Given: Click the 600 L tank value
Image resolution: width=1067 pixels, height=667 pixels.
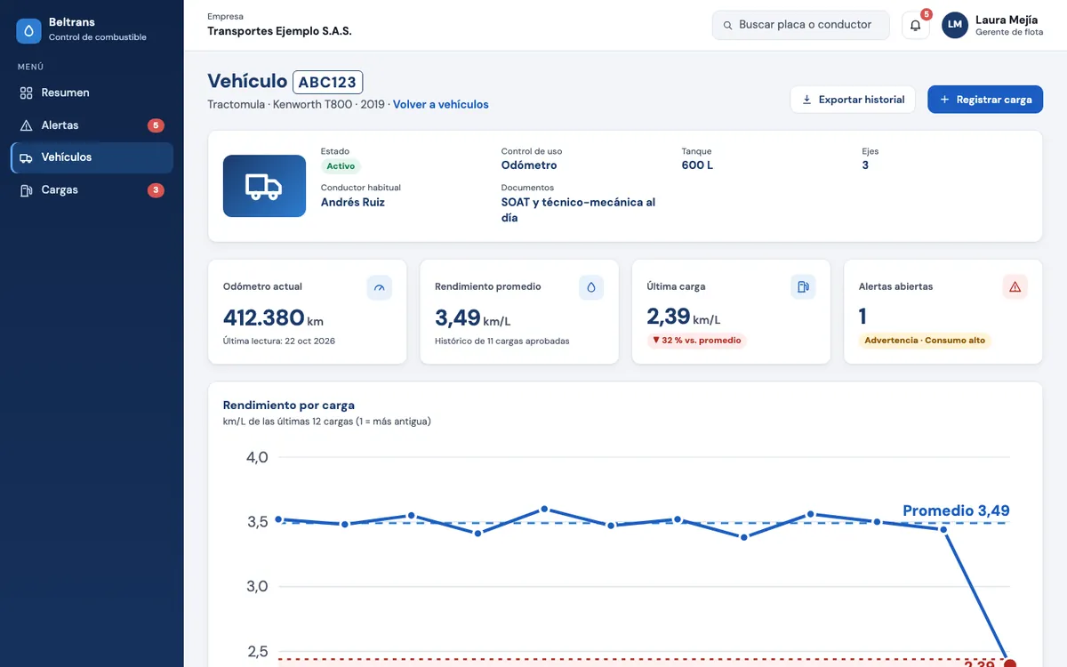Looking at the screenshot, I should 697,165.
